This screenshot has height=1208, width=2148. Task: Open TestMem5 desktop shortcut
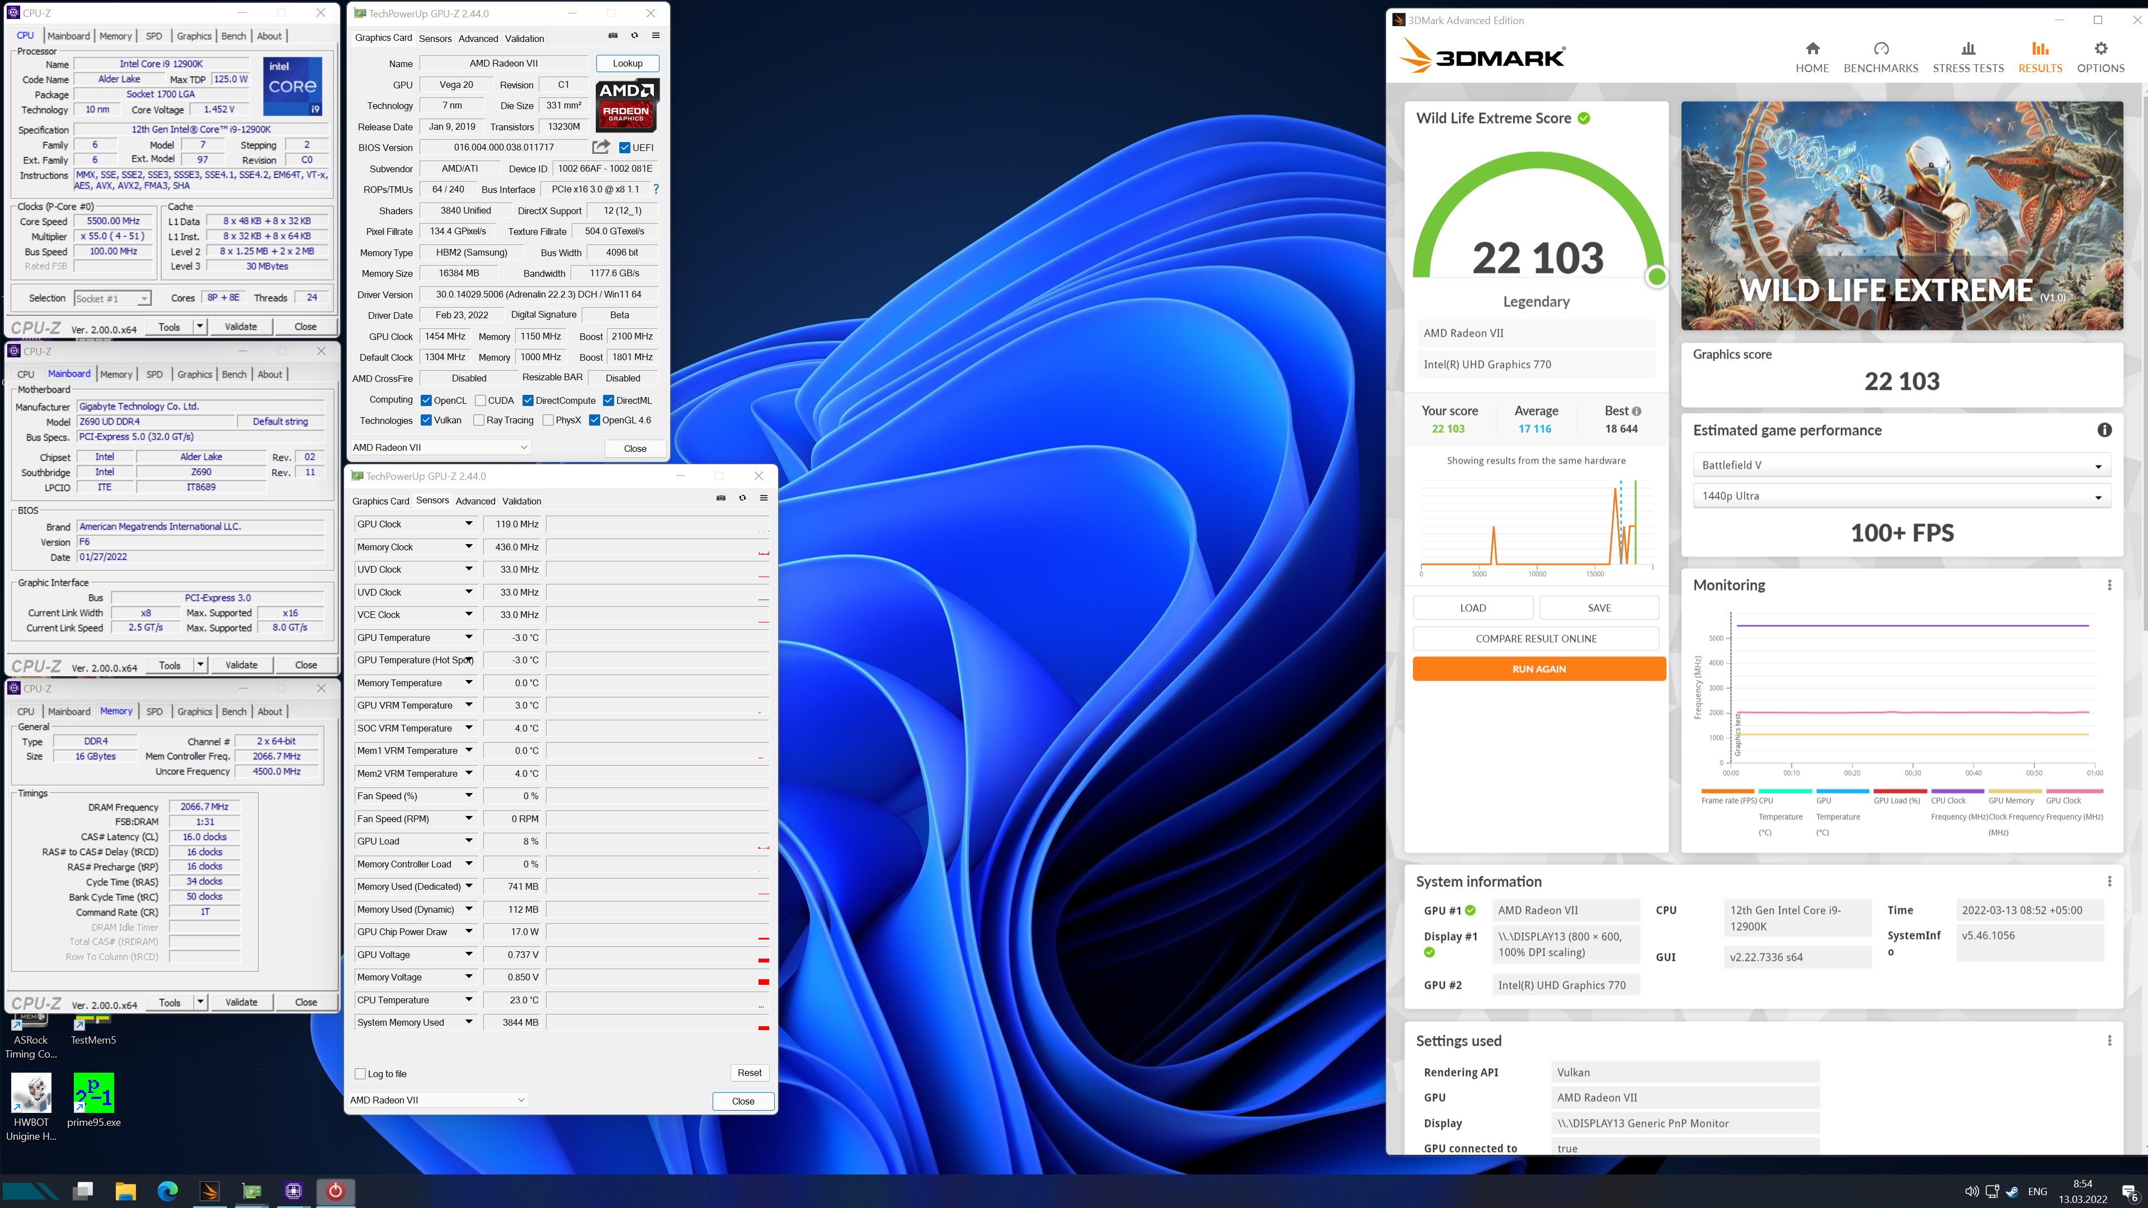coord(93,1030)
